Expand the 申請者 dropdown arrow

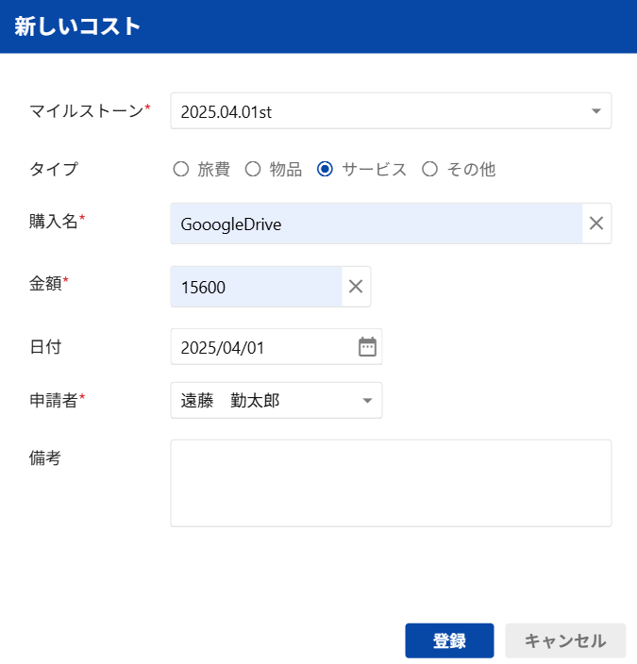pyautogui.click(x=367, y=400)
